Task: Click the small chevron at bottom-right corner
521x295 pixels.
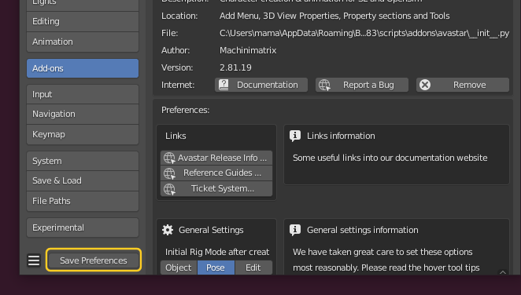Action: [503, 272]
